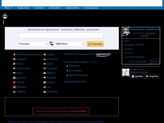Image resolution: width=164 pixels, height=123 pixels.
Task: Open the Google Play download badge
Action: coord(152,76)
